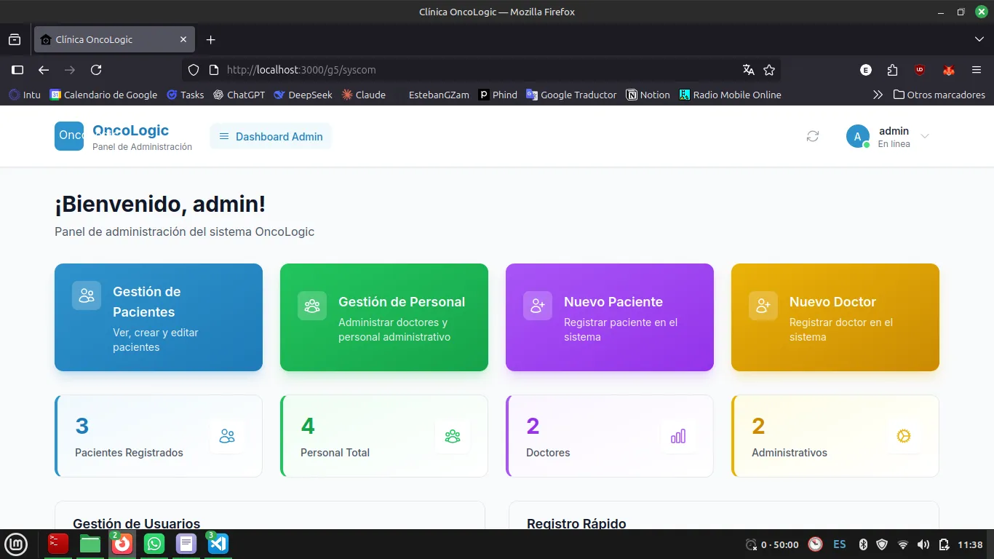Click the ES keyboard layout indicator

pos(840,544)
